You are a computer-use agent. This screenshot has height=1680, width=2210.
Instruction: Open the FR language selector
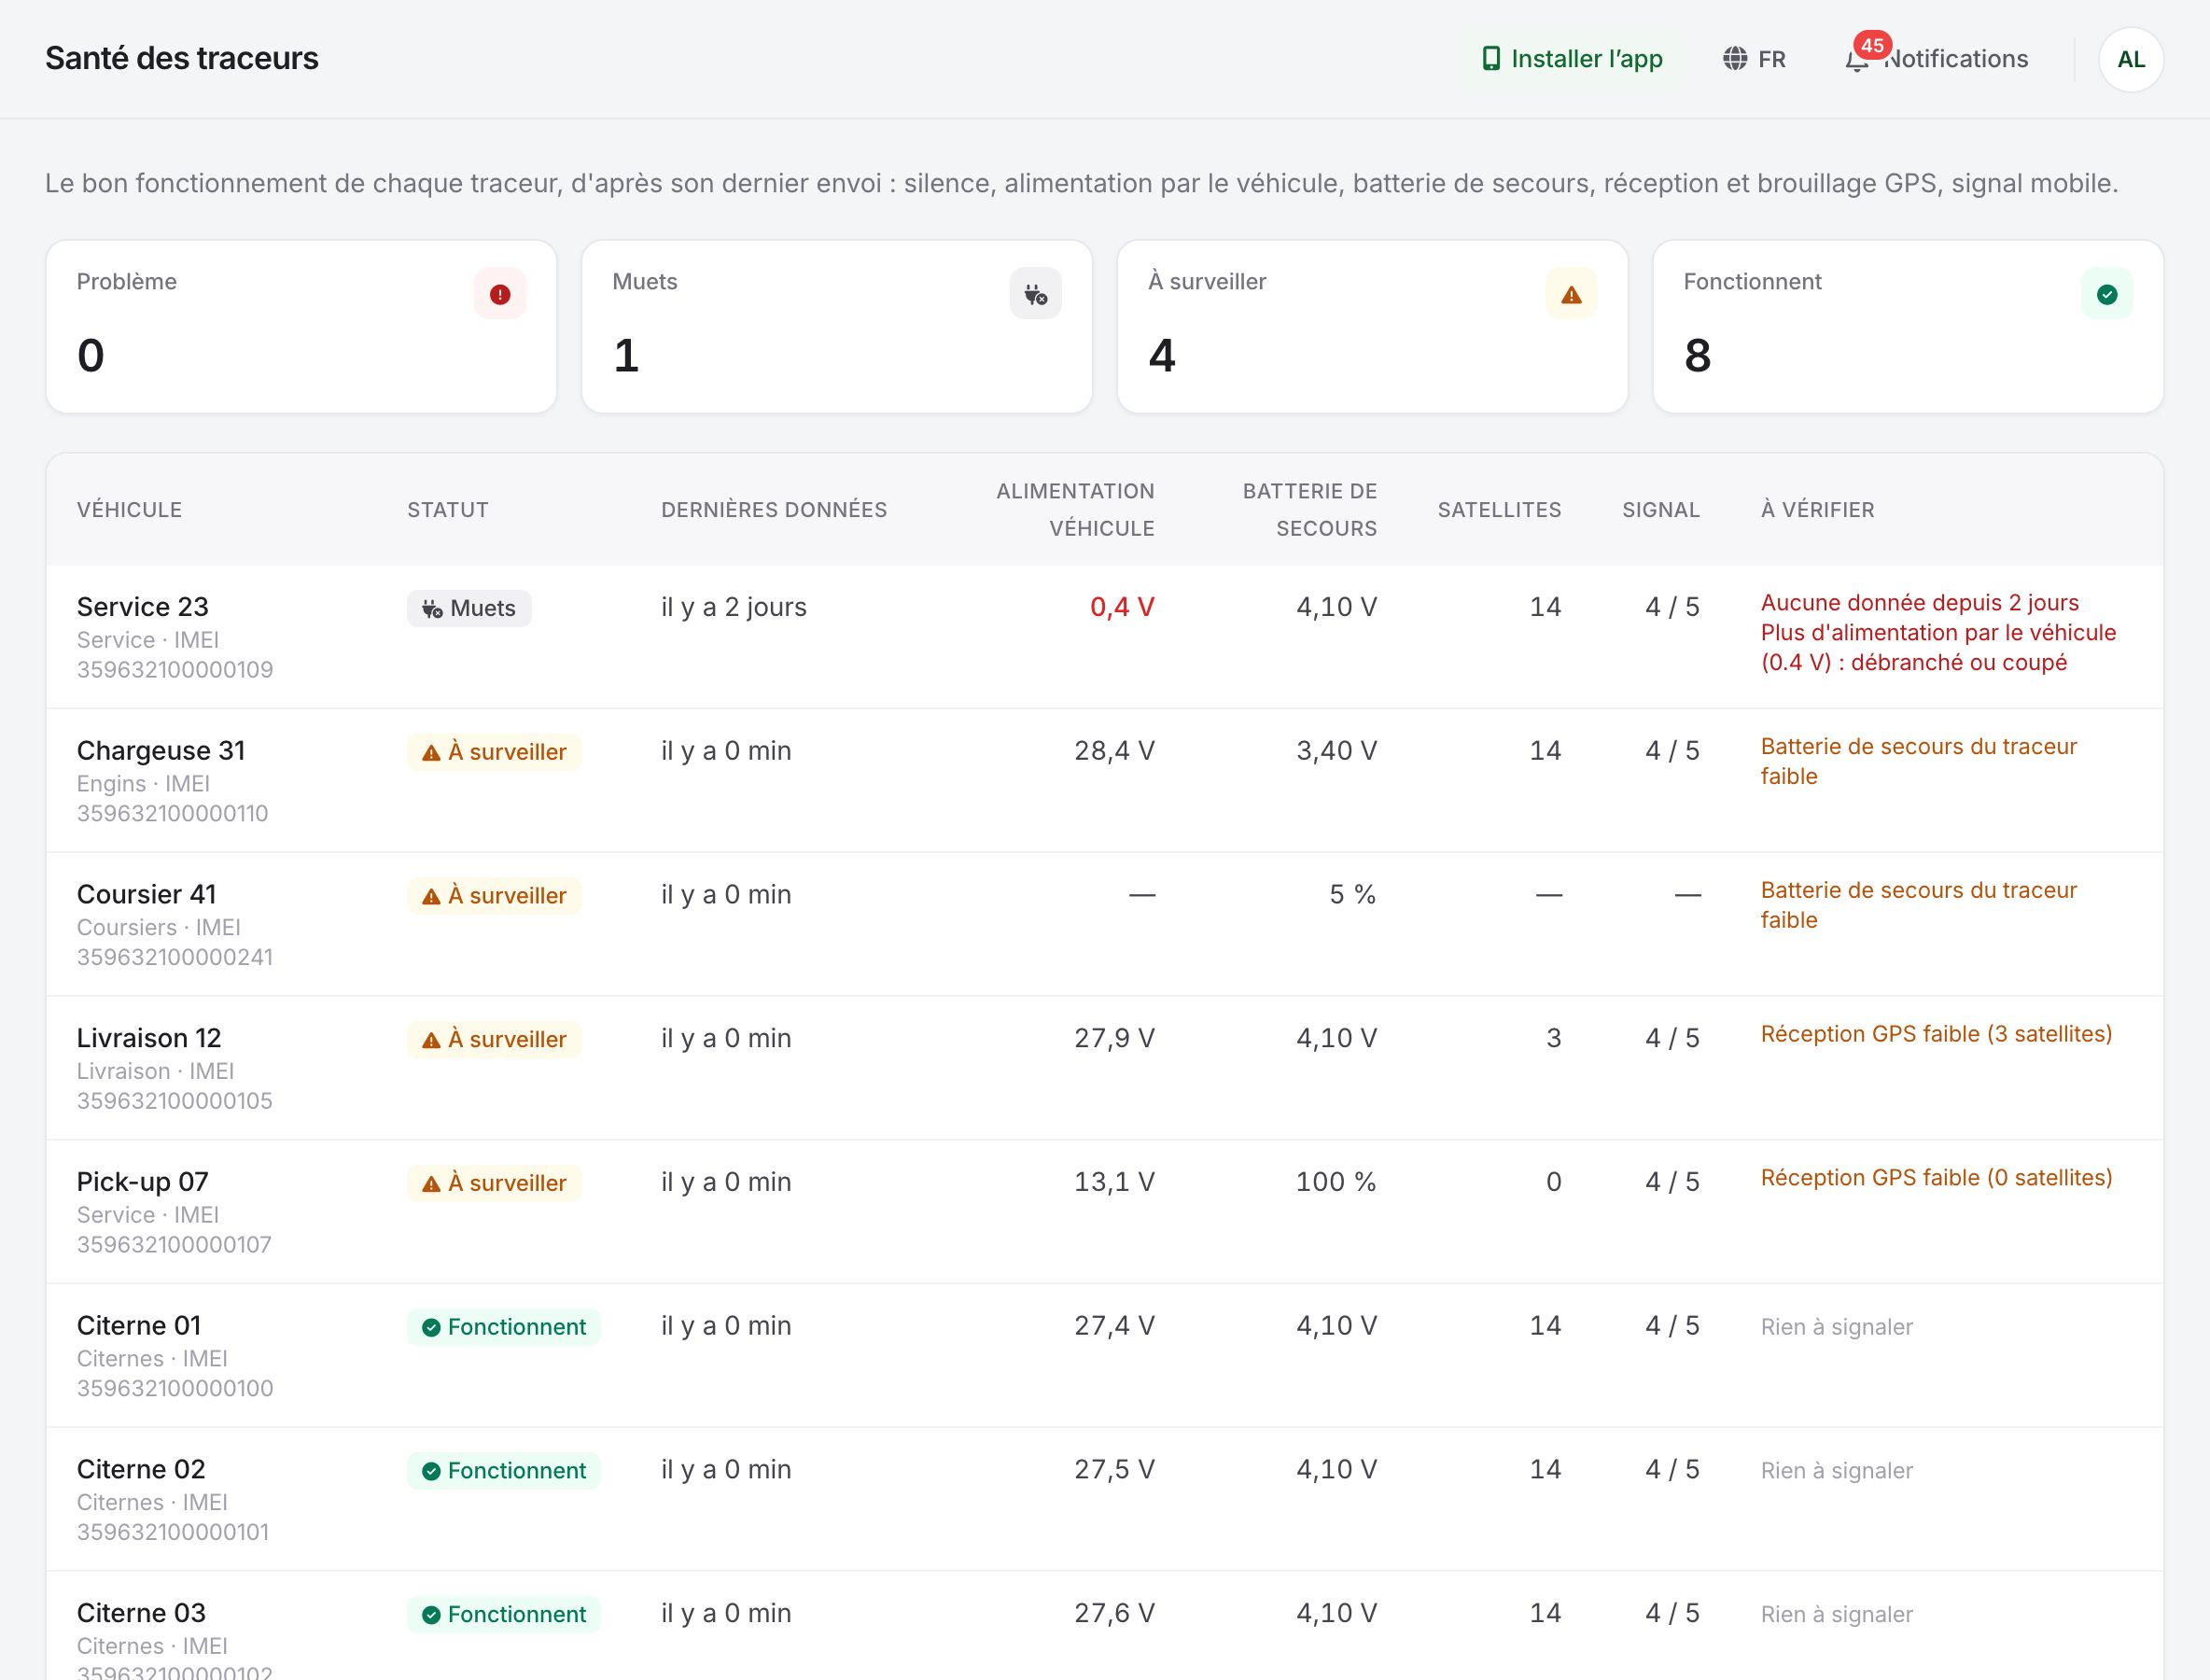[1755, 59]
